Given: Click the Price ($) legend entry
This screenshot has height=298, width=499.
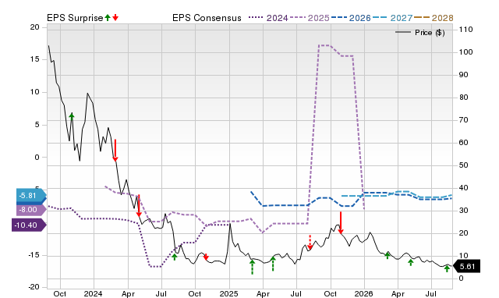Looking at the screenshot, I should click(420, 33).
